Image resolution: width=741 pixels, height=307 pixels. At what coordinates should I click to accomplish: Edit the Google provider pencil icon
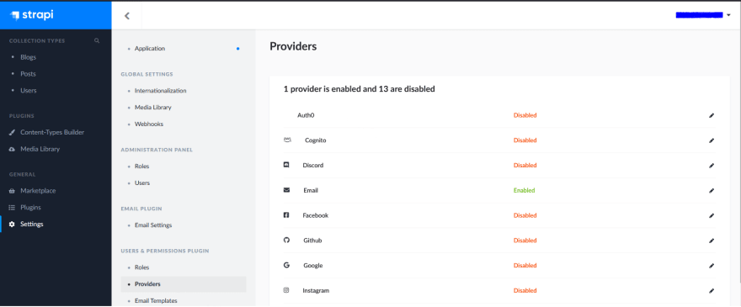point(712,266)
